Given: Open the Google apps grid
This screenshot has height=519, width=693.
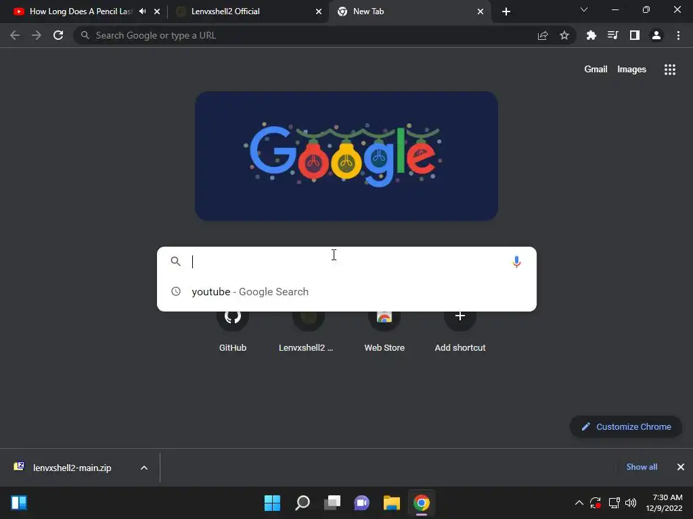Looking at the screenshot, I should pos(670,70).
